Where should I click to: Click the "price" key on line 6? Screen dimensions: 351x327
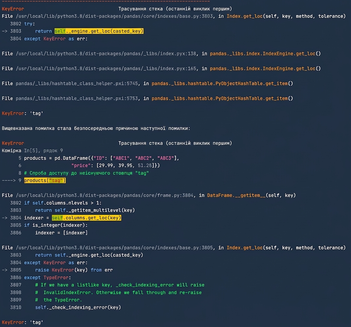(x=81, y=165)
